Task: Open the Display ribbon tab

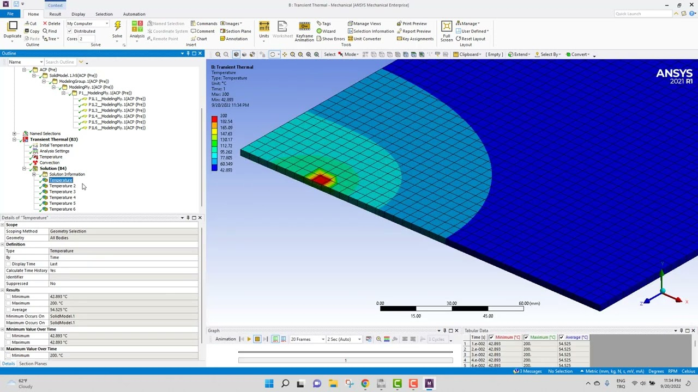Action: (78, 14)
